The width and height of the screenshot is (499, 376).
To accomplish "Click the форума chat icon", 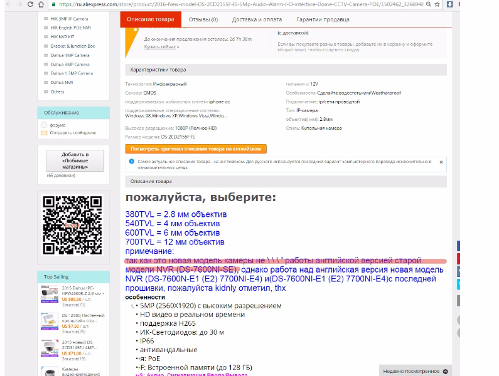I will (44, 125).
